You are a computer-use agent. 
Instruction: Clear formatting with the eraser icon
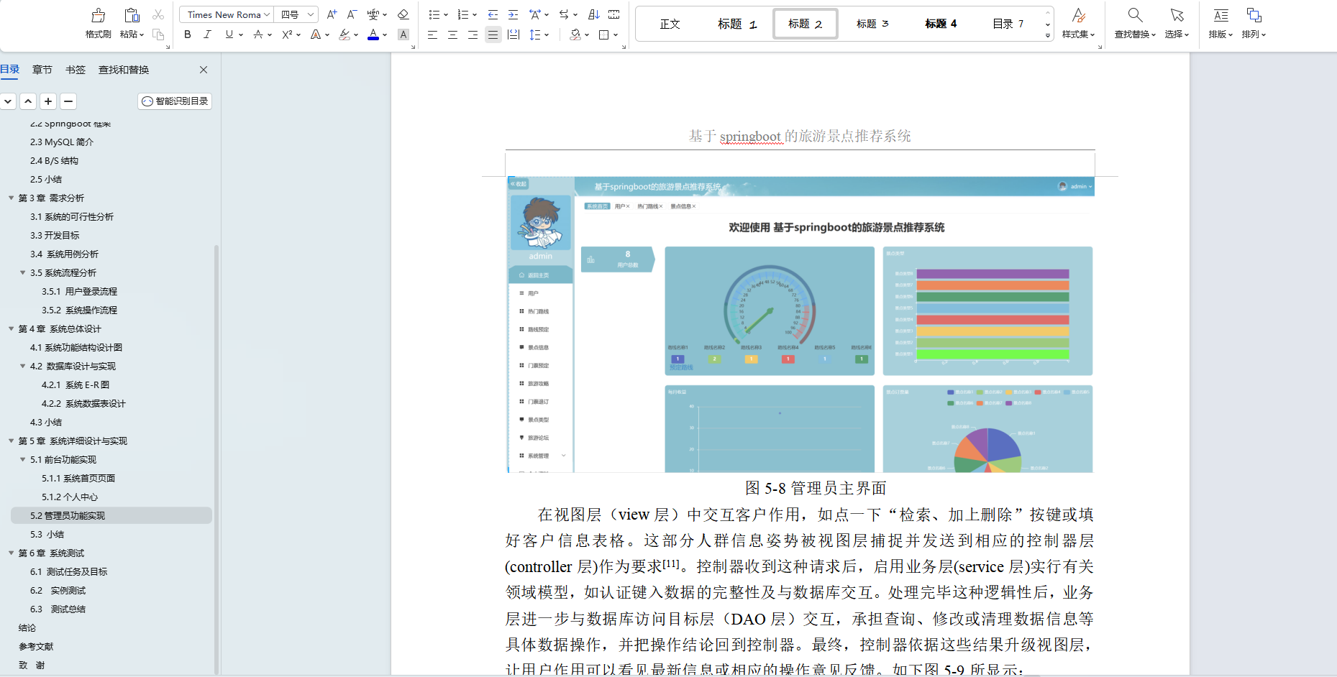[x=403, y=14]
